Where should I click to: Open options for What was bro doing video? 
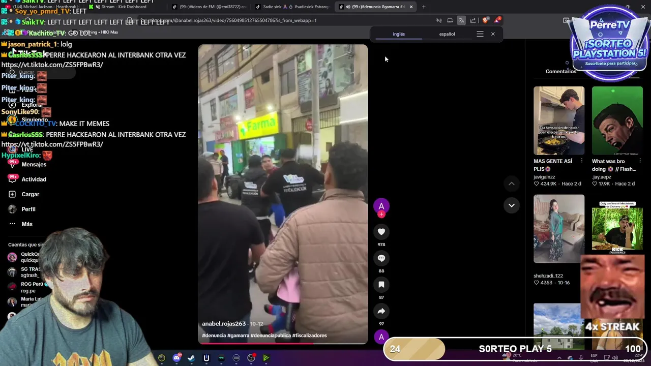pos(640,161)
